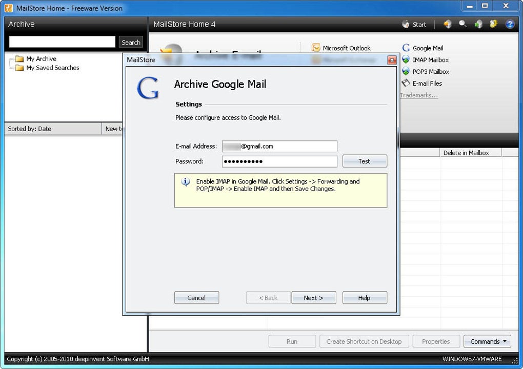Maximize the MailStore Home window
Viewport: 523px width, 369px height.
click(x=485, y=6)
